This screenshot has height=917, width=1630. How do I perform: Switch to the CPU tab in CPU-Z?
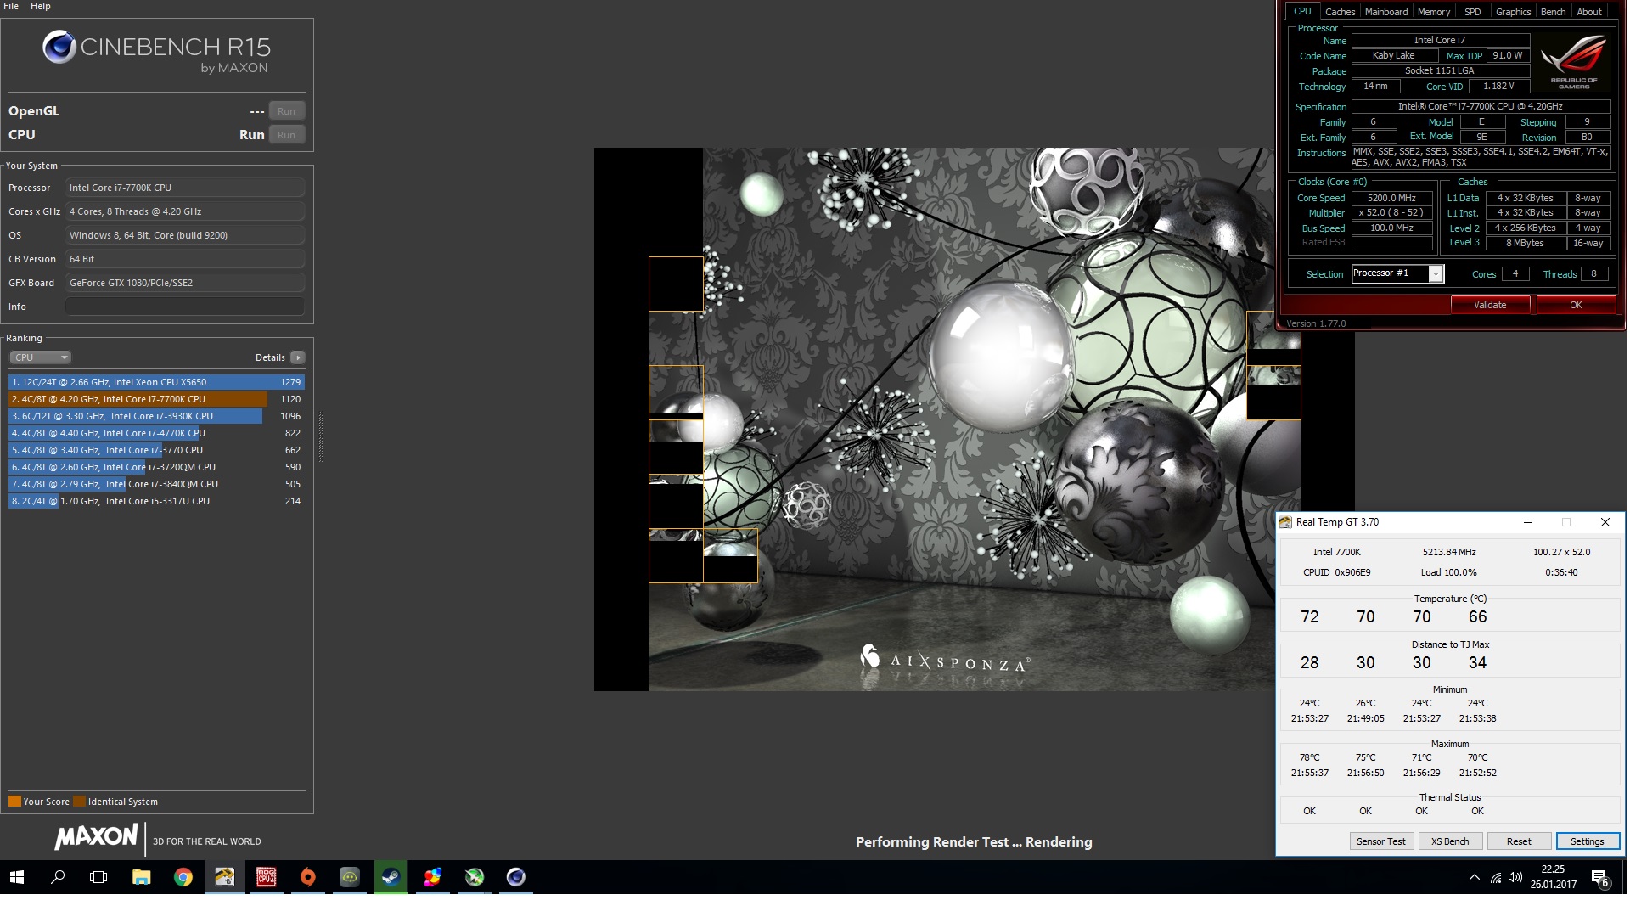point(1302,11)
